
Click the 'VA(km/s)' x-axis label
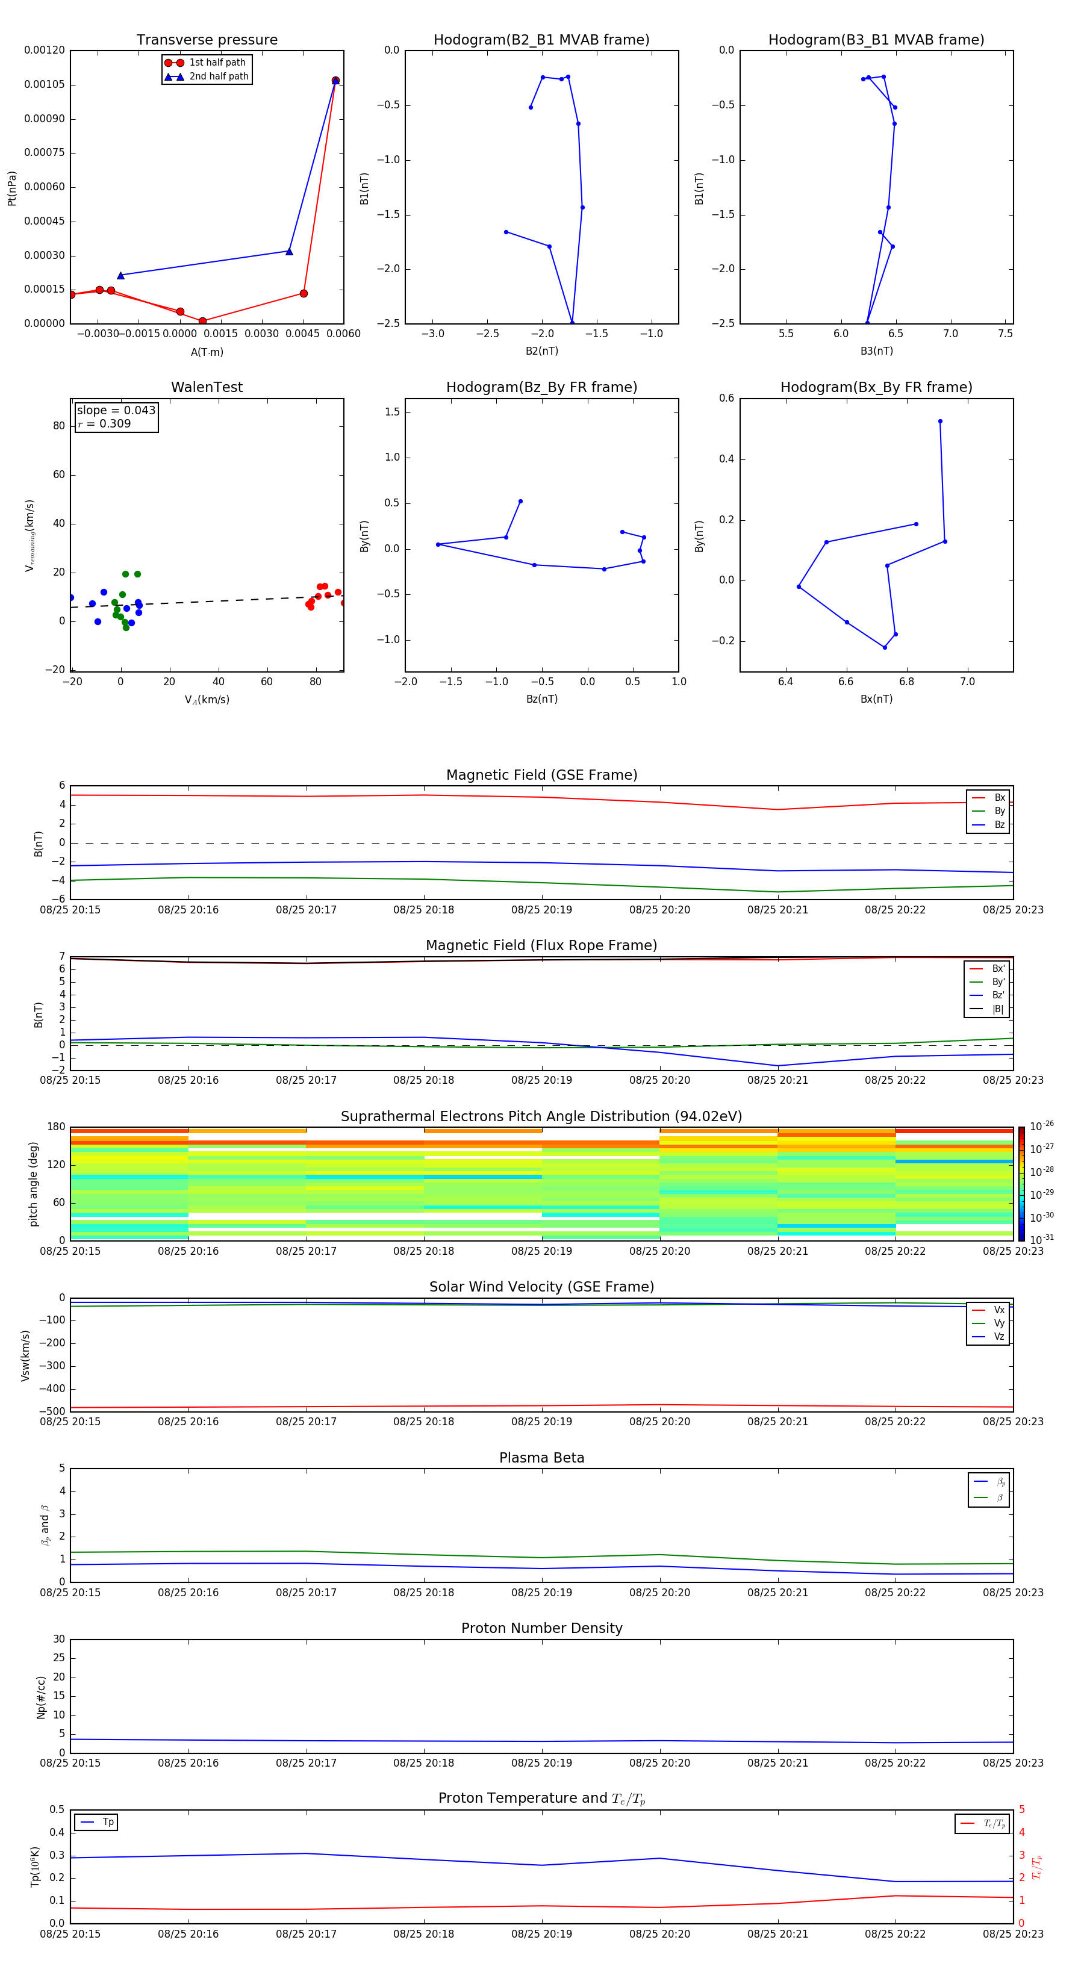(x=207, y=700)
